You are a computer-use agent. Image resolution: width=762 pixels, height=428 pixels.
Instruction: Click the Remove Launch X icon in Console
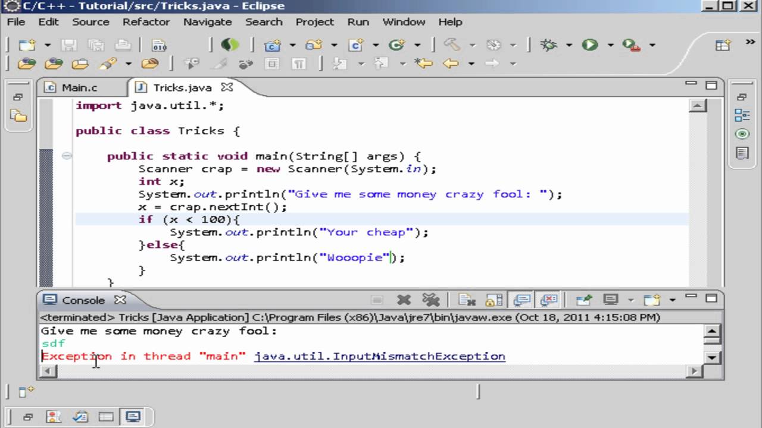[x=404, y=300]
